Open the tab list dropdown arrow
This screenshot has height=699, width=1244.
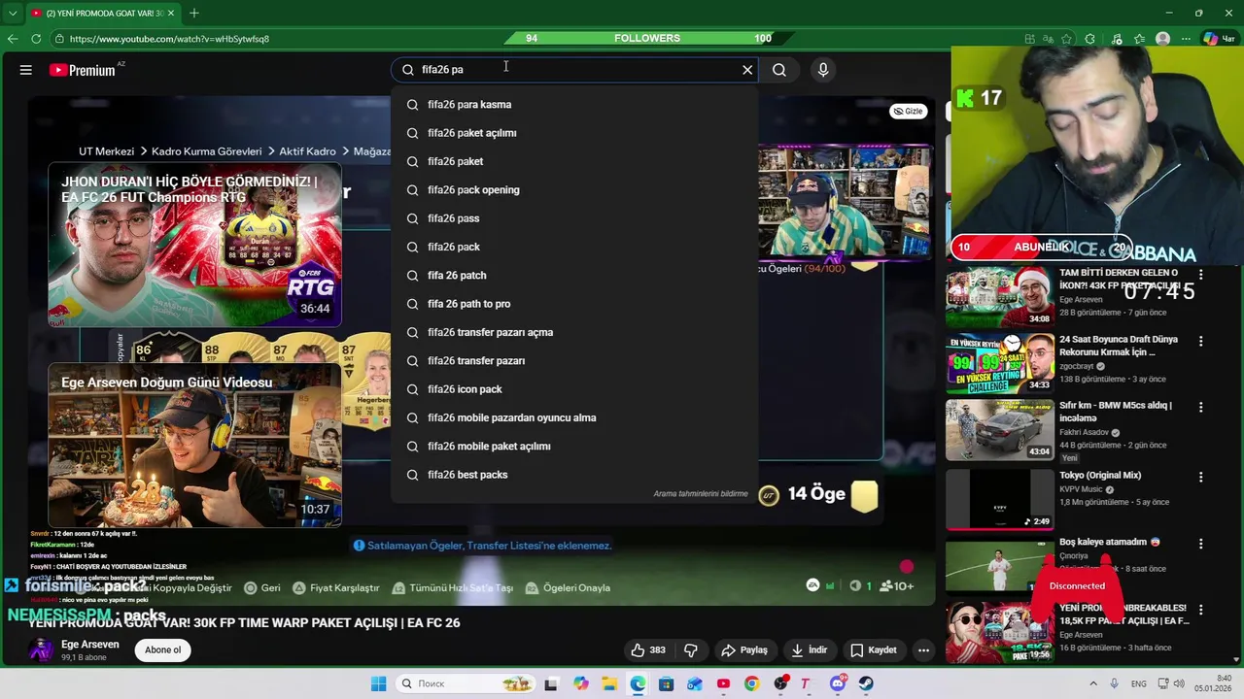13,13
